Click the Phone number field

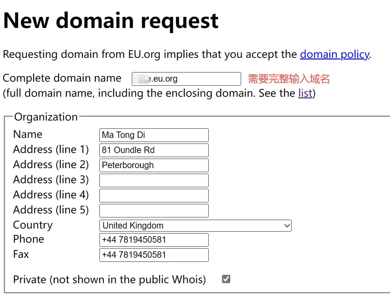click(154, 240)
